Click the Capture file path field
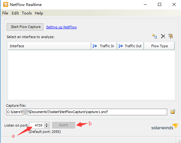This screenshot has width=181, height=143. pyautogui.click(x=87, y=112)
